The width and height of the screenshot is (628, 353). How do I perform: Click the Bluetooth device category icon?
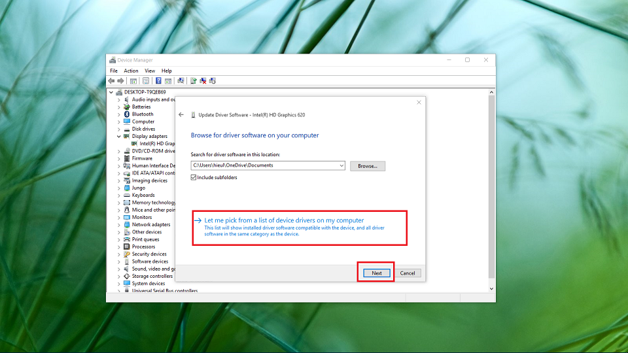coord(127,114)
